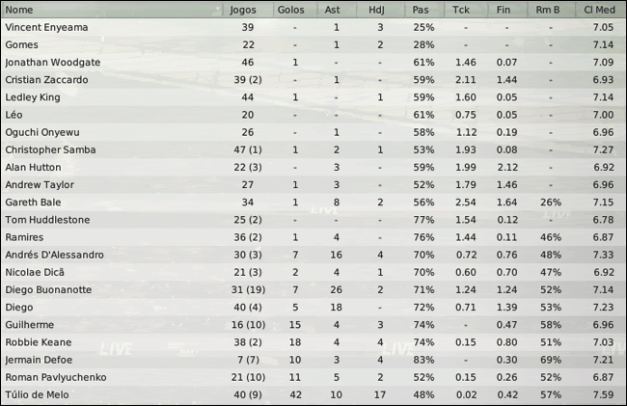Click on Gareth Bale's name
The image size is (627, 406).
(x=31, y=203)
